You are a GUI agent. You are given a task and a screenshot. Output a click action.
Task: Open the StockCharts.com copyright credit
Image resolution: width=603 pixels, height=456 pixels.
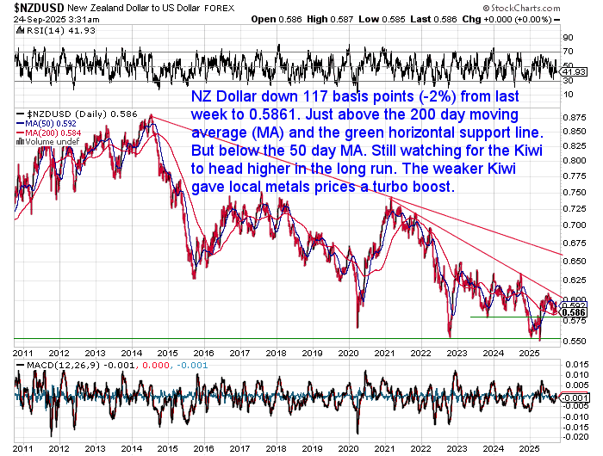tap(521, 8)
